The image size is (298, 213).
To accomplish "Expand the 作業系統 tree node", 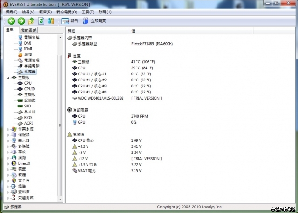I will coord(8,129).
